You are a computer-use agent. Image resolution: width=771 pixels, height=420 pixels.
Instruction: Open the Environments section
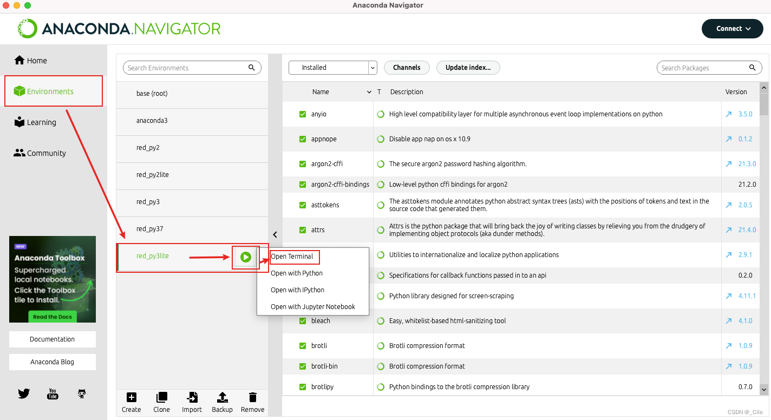coord(44,91)
